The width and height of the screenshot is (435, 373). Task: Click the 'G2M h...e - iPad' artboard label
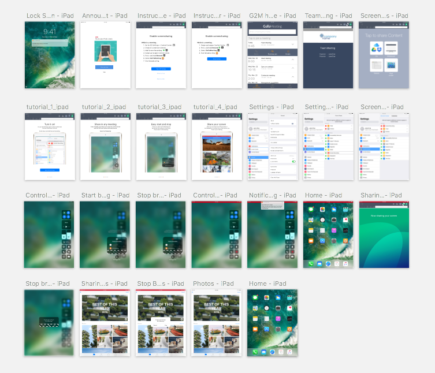273,16
